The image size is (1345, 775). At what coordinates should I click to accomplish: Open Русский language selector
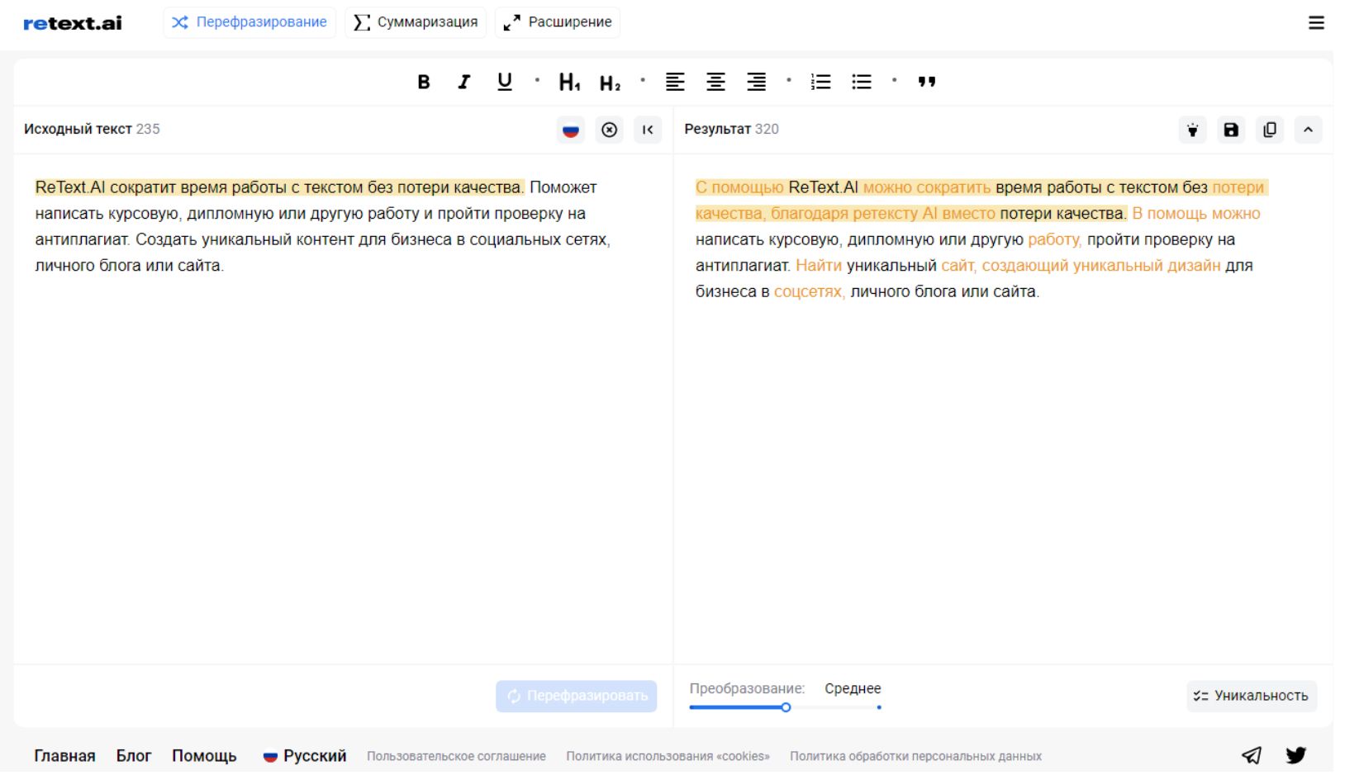(305, 756)
